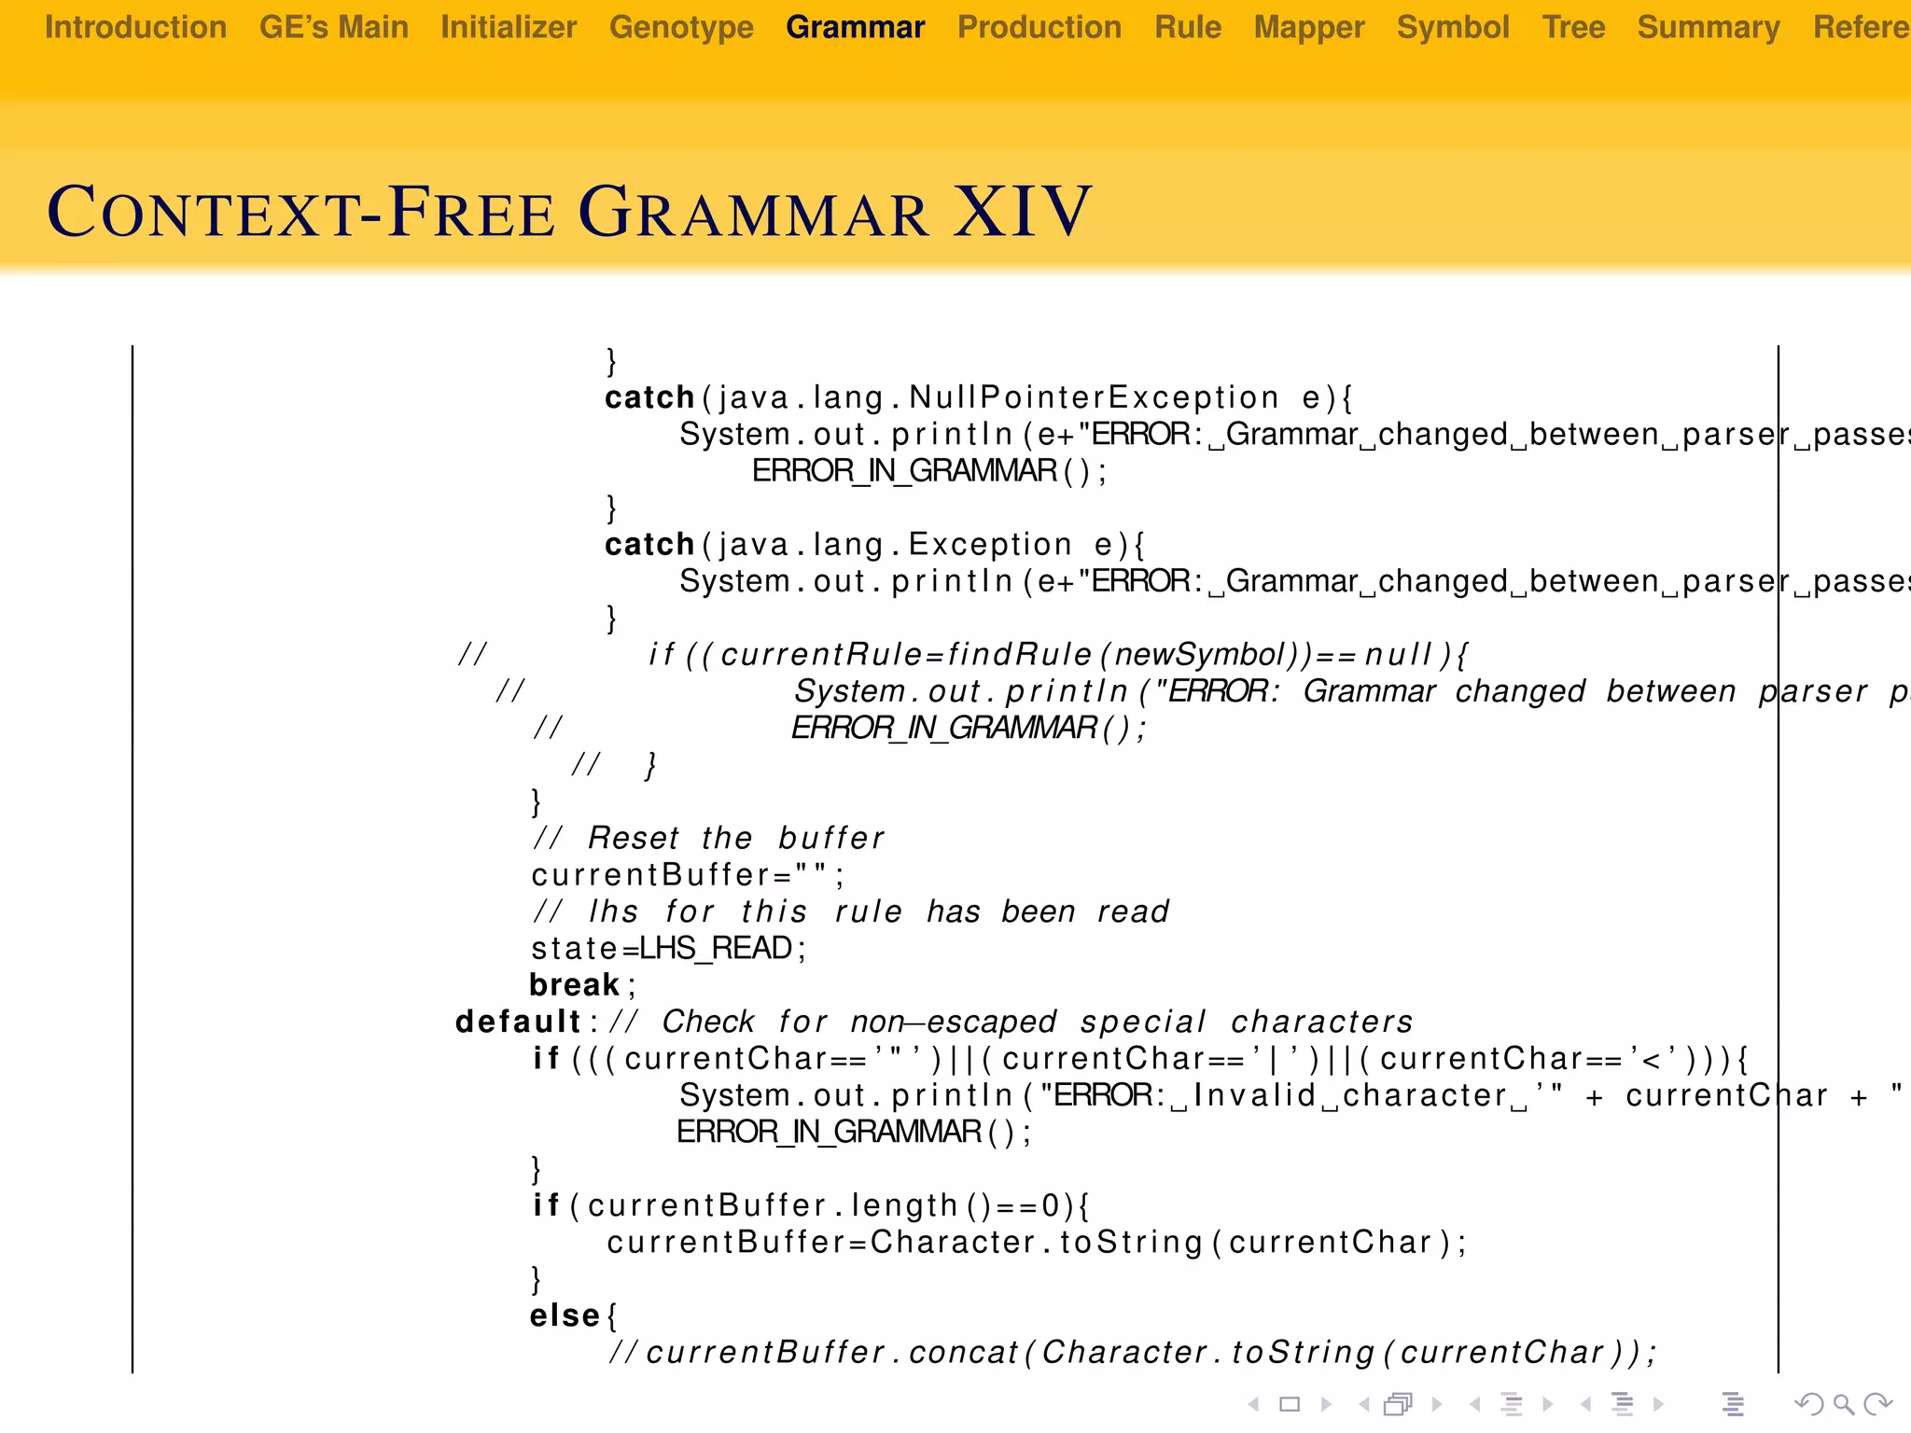The width and height of the screenshot is (1911, 1433).
Task: Go to the Genotype section
Action: [x=681, y=27]
